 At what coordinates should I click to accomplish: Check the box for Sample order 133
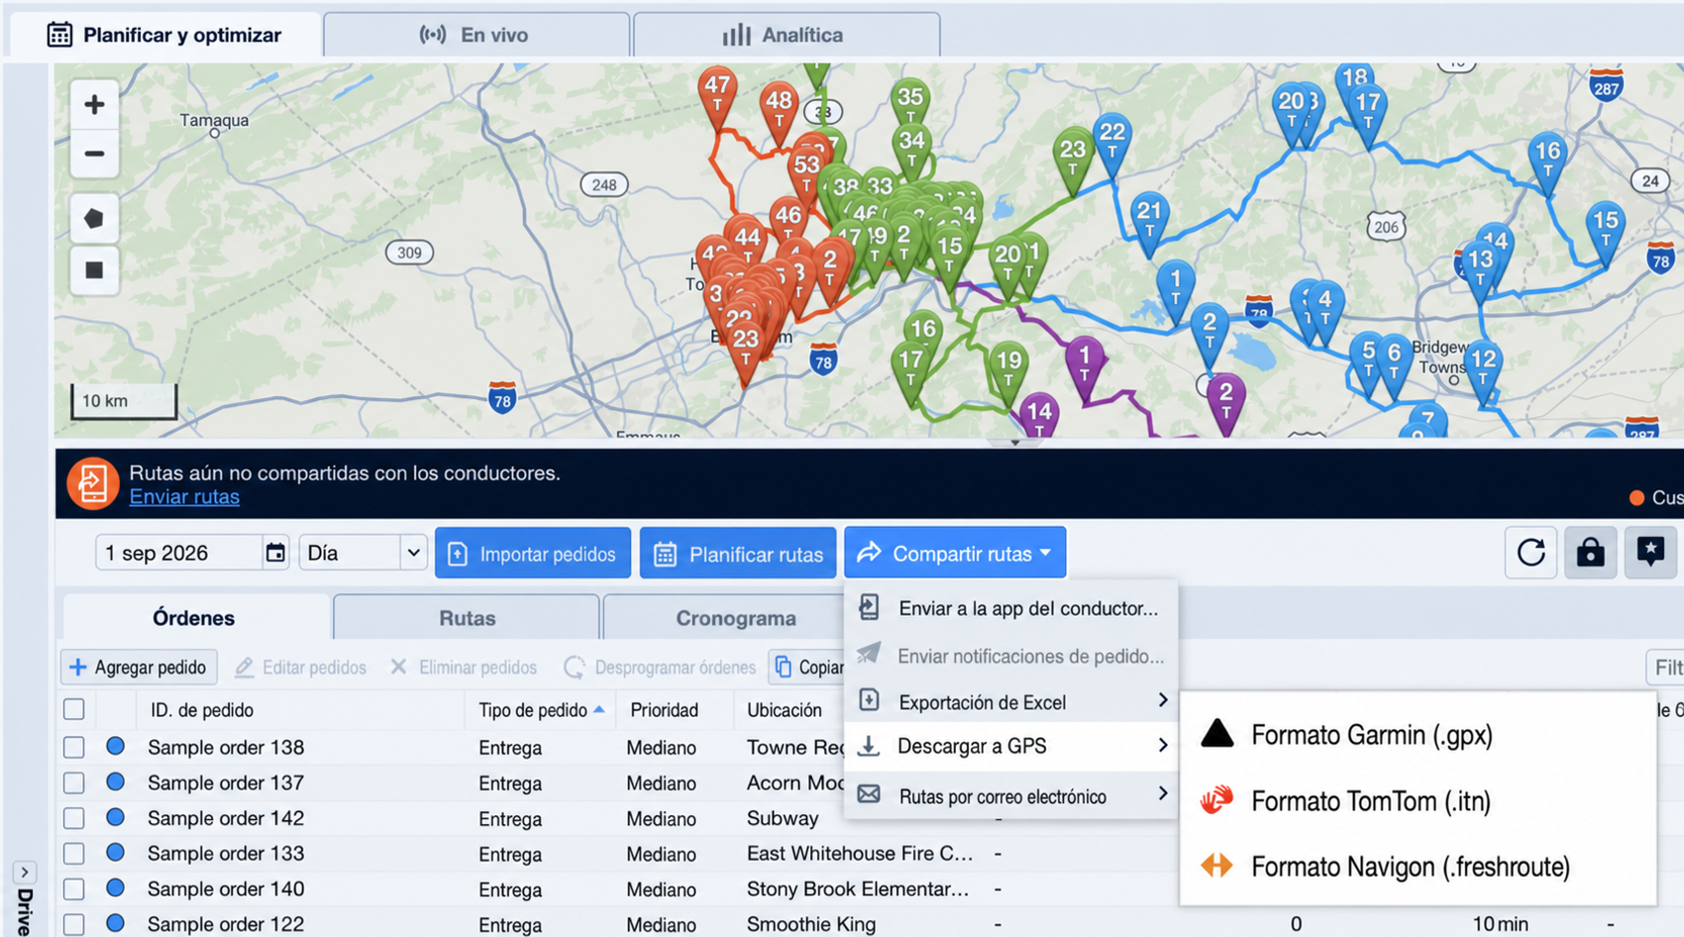pyautogui.click(x=73, y=853)
